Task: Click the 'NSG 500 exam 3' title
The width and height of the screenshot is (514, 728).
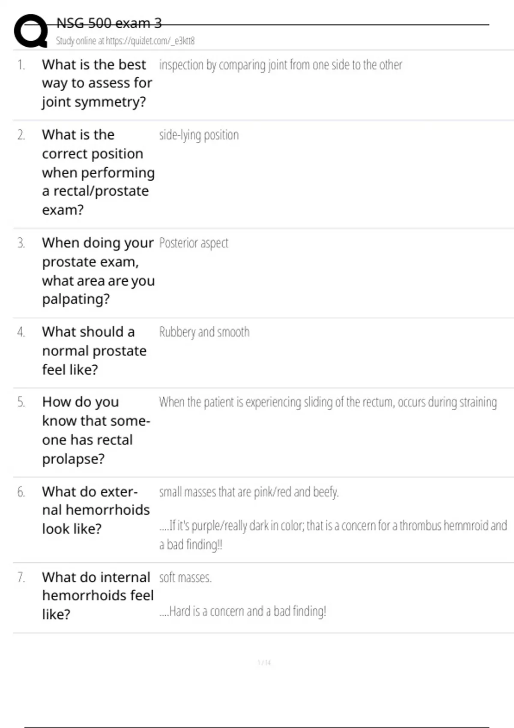Action: pos(109,23)
